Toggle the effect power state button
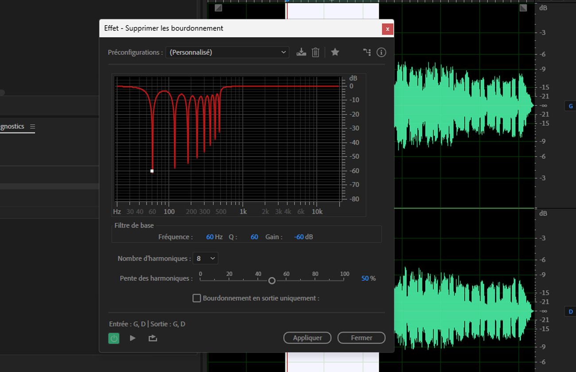Viewport: 576px width, 372px height. 114,338
